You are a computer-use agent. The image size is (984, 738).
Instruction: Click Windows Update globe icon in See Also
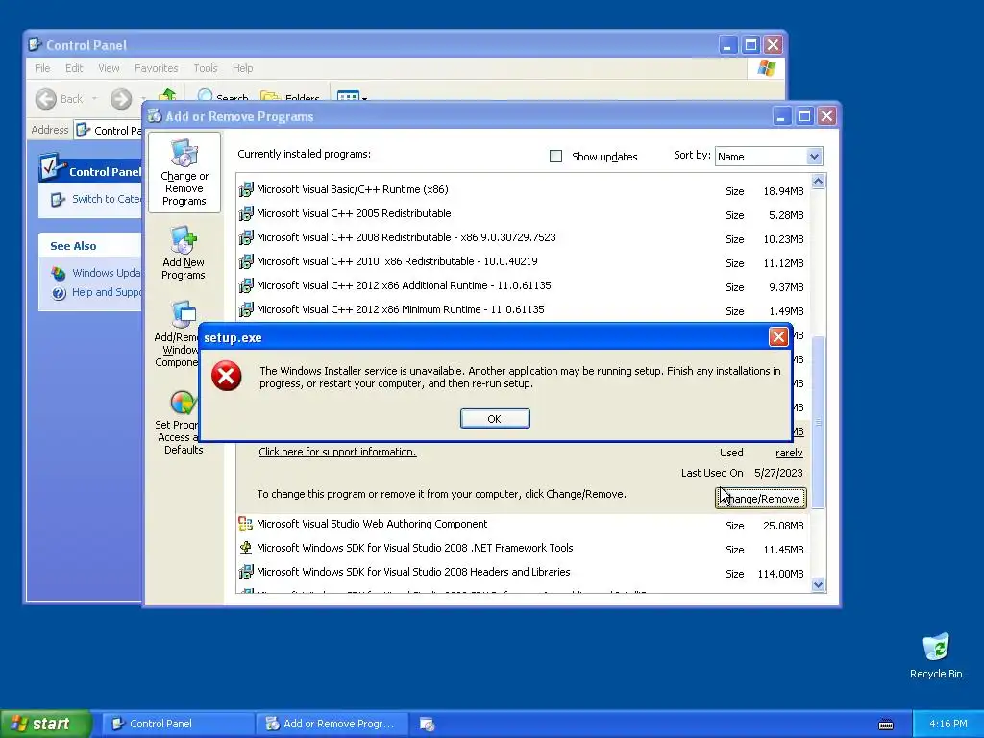coord(59,273)
